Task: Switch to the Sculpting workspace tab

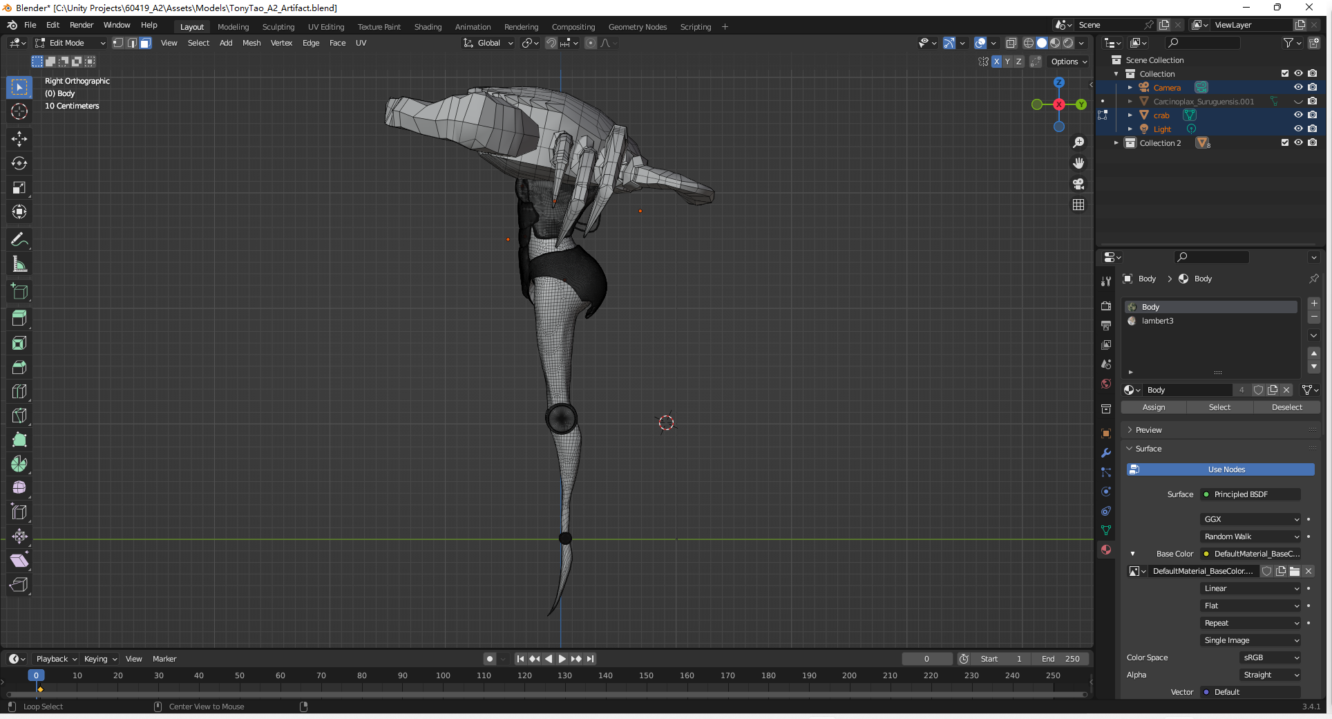Action: click(x=278, y=27)
